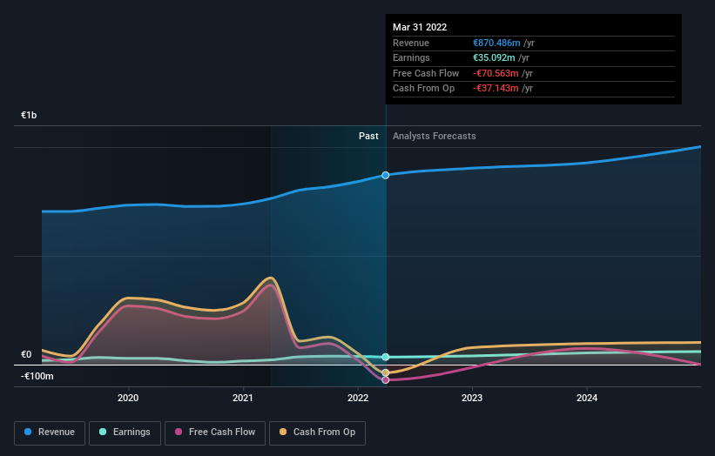715x456 pixels.
Task: Click the €0 y-axis label
Action: pyautogui.click(x=26, y=354)
